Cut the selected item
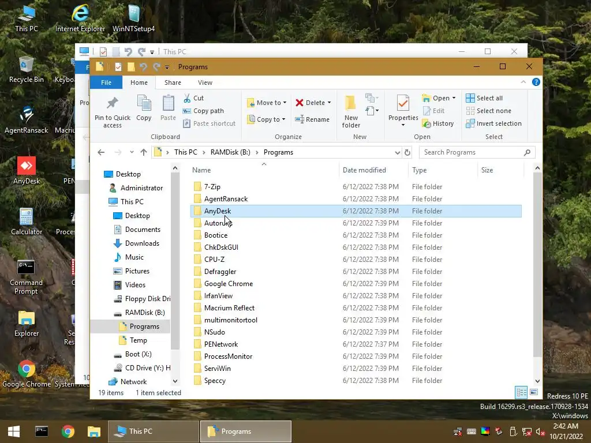This screenshot has width=591, height=443. [x=193, y=98]
